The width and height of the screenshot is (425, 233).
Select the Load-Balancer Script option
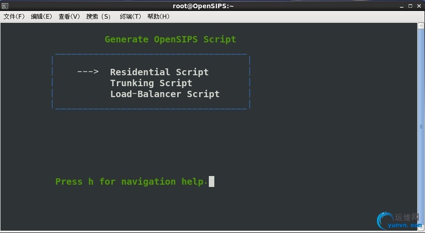165,94
